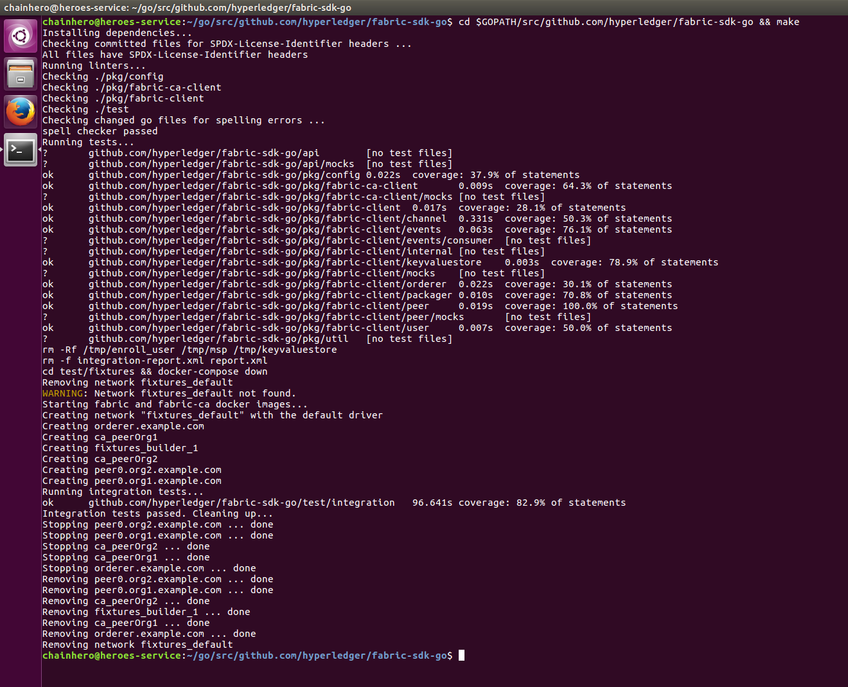Click the fabric-client/peer/mocks package path
Screen dimensions: 848x687
point(276,317)
